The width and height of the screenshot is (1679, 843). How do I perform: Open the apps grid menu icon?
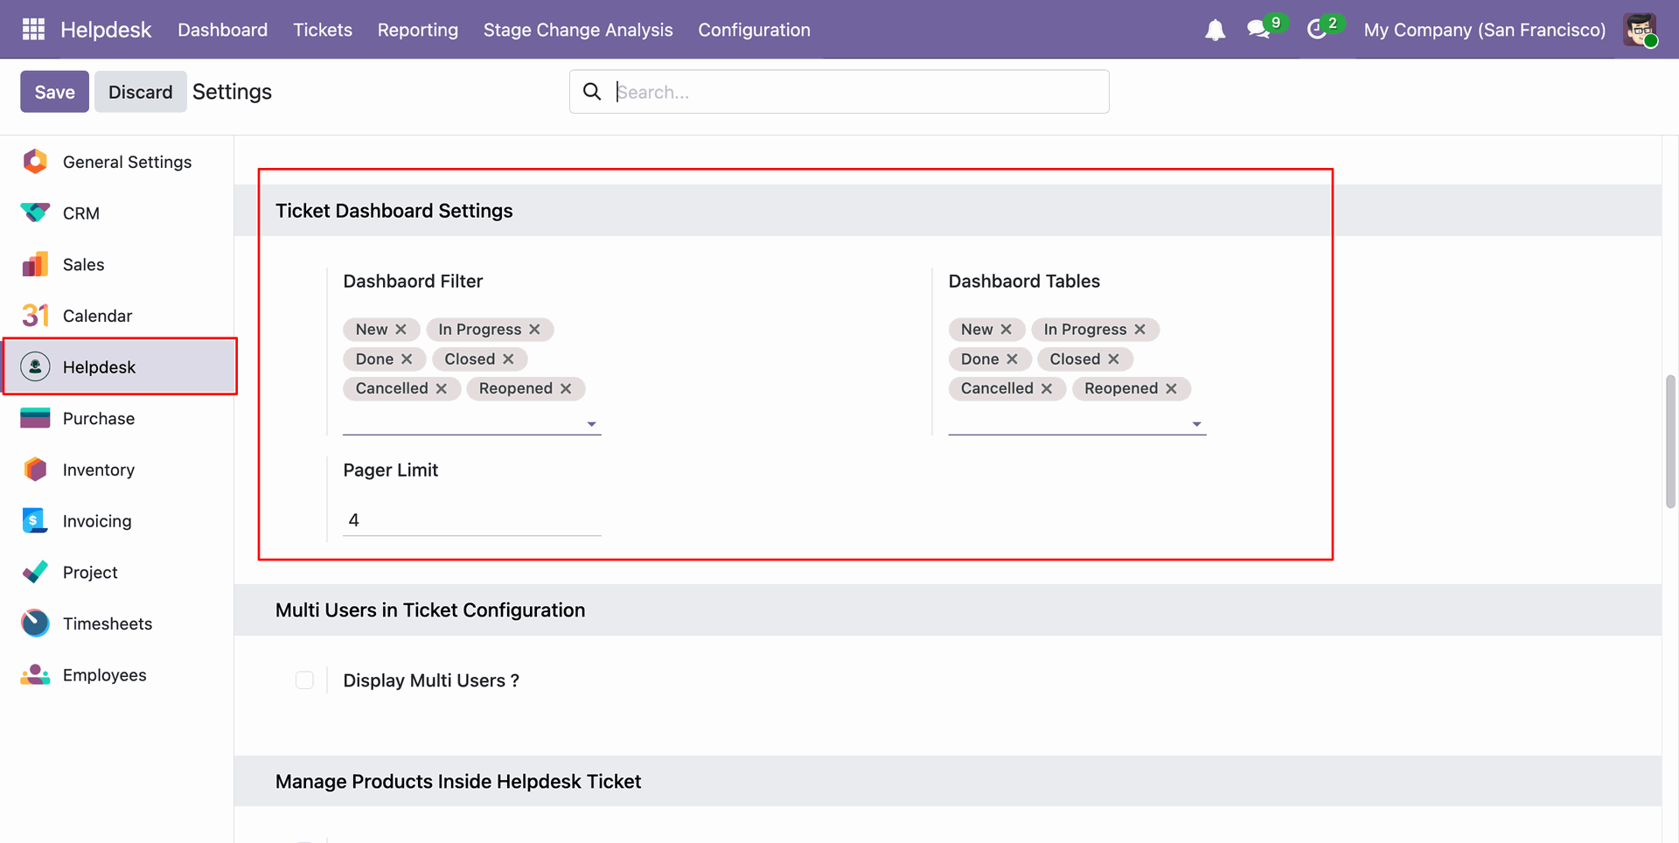[33, 30]
